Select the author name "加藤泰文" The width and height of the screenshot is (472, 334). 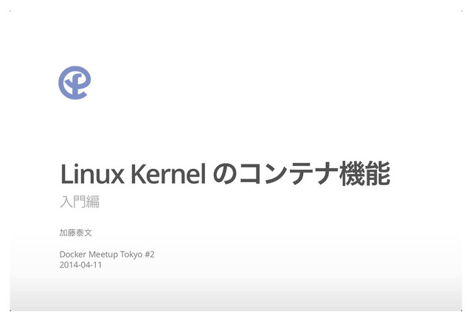[75, 232]
